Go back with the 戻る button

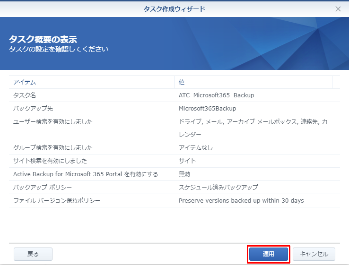[33, 254]
